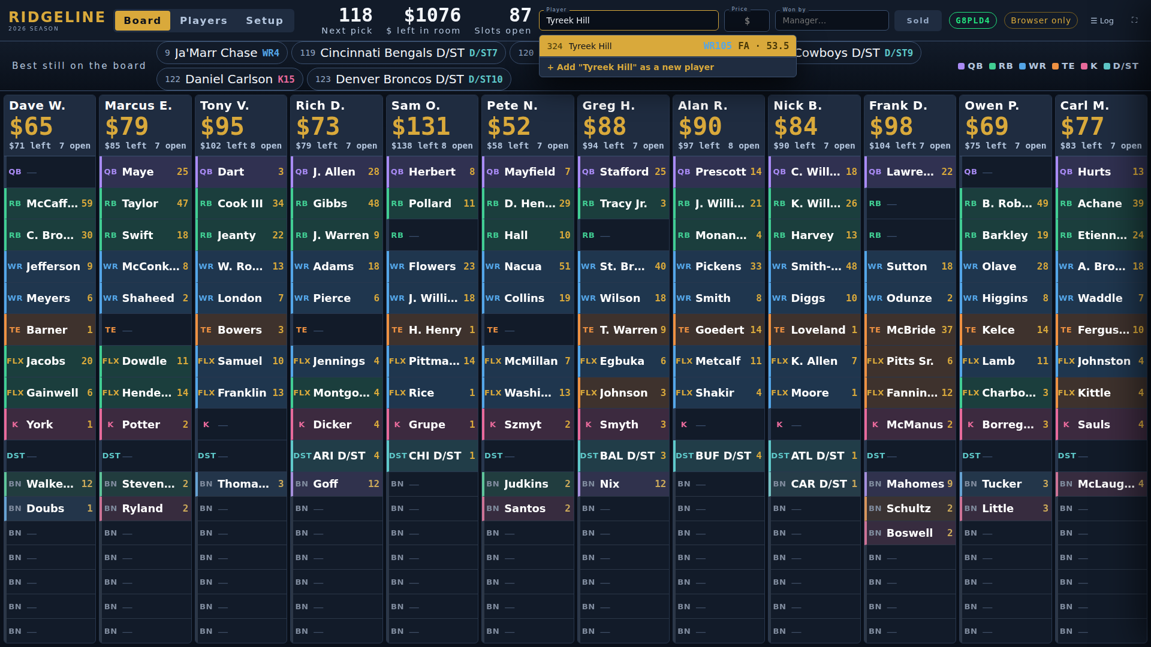This screenshot has height=647, width=1151.
Task: Click McBride 37 in Frank D.'s column
Action: point(910,330)
